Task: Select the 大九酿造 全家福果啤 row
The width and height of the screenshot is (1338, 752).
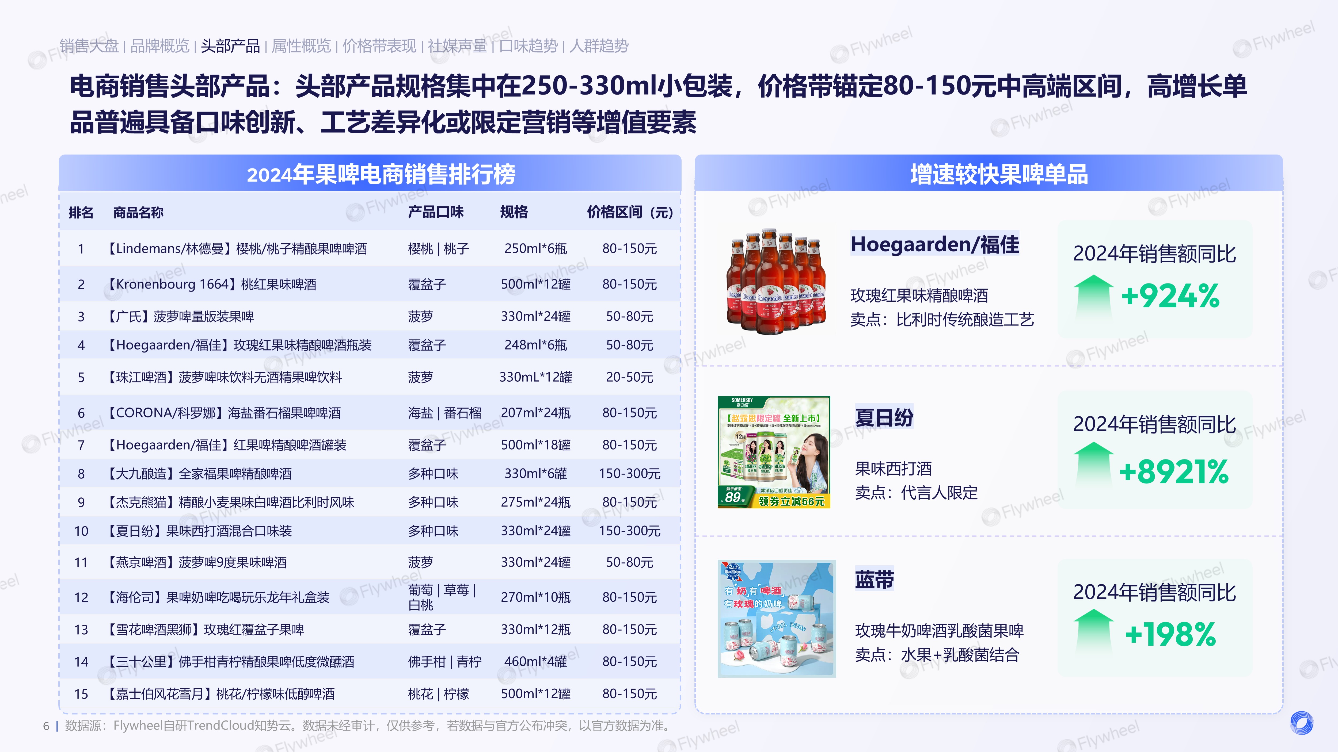Action: click(x=370, y=474)
